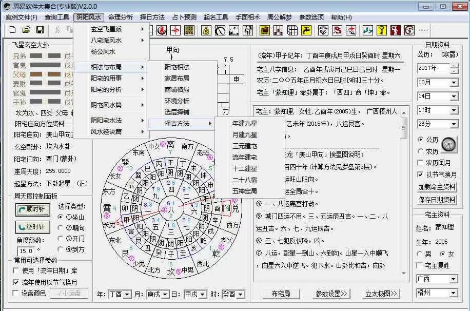Click the clock icon beside 公历
470x311 pixels.
(448, 144)
